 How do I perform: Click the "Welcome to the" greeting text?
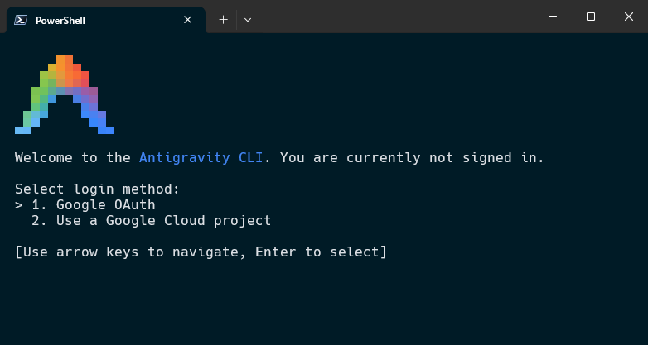coord(73,158)
